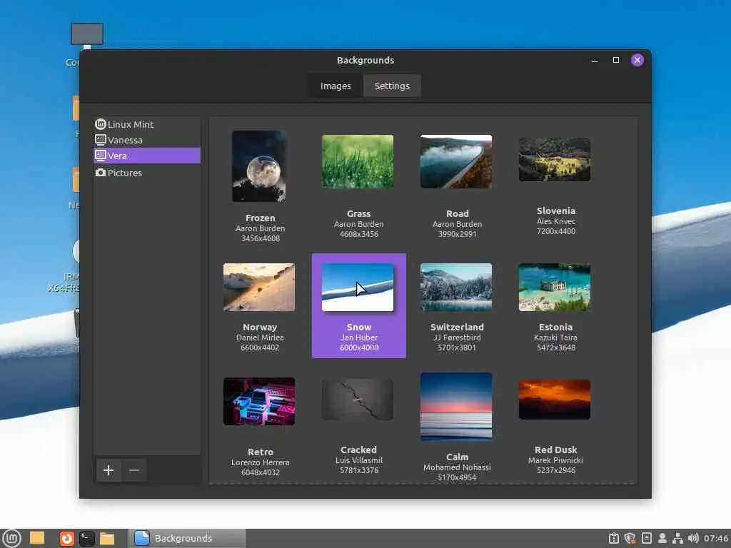731x548 pixels.
Task: Click the 'Jan Huber' author text
Action: [359, 338]
